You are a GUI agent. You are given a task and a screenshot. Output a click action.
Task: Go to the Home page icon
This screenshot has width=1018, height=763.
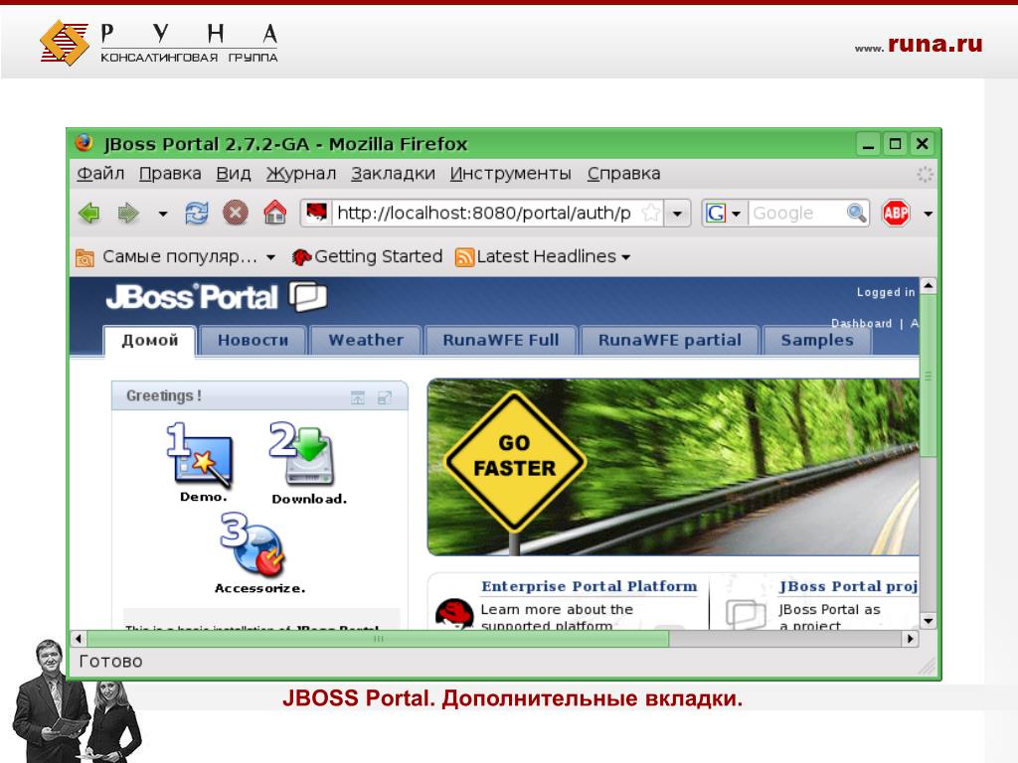274,213
